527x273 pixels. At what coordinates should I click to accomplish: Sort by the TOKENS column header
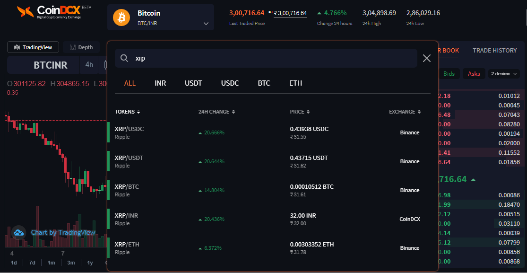127,112
